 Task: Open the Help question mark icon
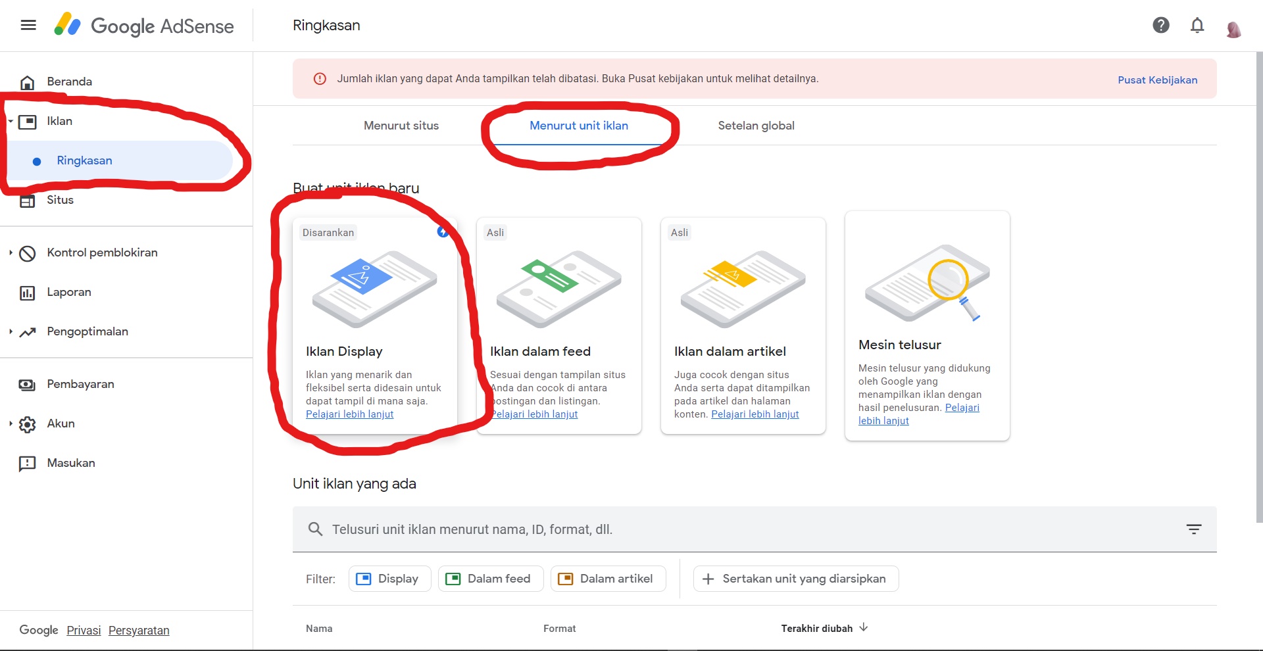[1161, 25]
